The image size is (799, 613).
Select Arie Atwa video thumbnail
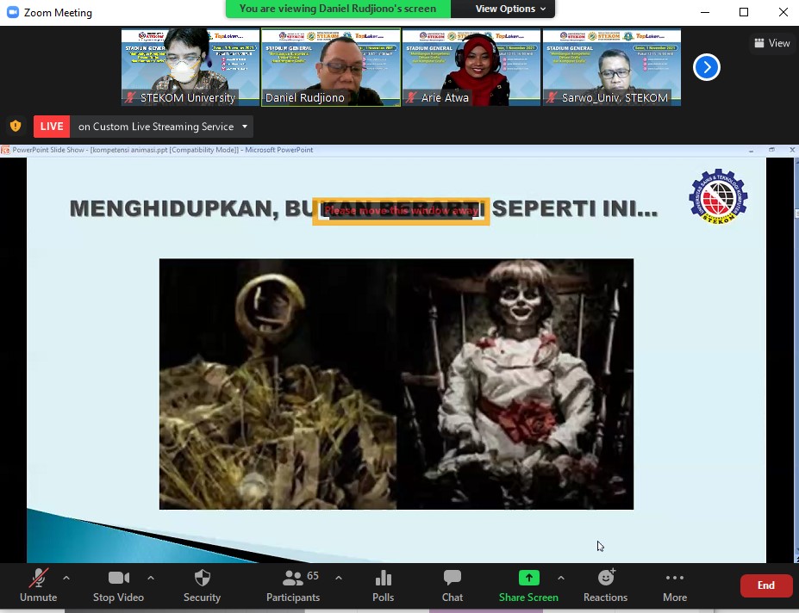[471, 67]
